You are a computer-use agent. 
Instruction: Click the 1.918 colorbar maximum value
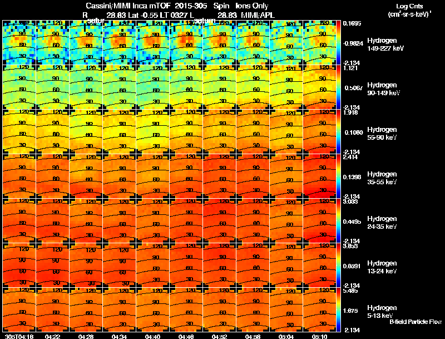click(350, 112)
